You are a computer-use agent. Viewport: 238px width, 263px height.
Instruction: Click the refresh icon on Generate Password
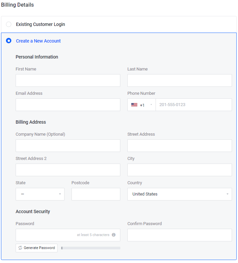pyautogui.click(x=20, y=248)
